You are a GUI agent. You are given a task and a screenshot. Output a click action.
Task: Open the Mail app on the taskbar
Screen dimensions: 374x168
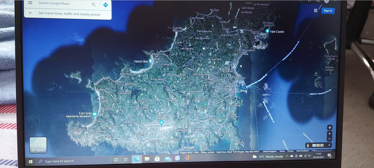tap(168, 159)
